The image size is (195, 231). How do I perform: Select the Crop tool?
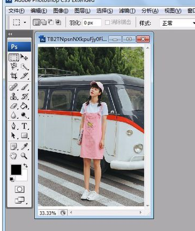point(14,76)
